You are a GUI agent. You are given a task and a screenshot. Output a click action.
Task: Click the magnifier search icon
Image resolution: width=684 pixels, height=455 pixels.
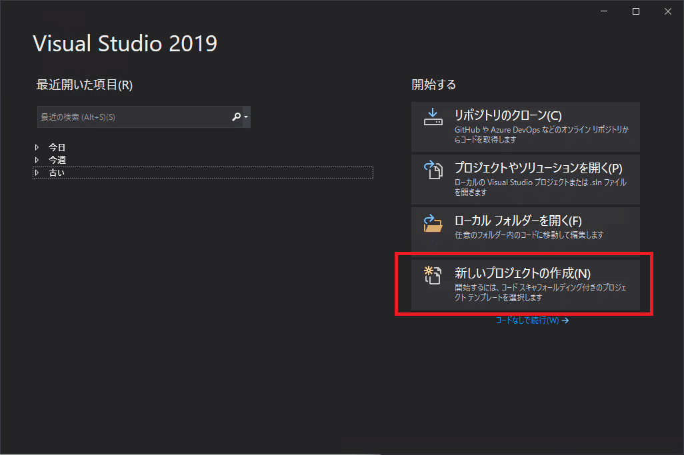click(x=237, y=117)
